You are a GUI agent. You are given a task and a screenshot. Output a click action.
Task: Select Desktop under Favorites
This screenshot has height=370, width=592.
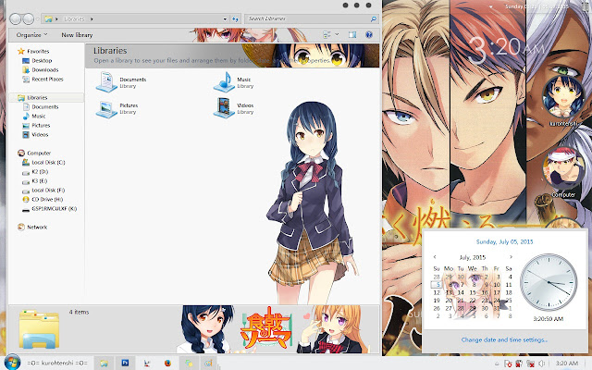[x=37, y=60]
